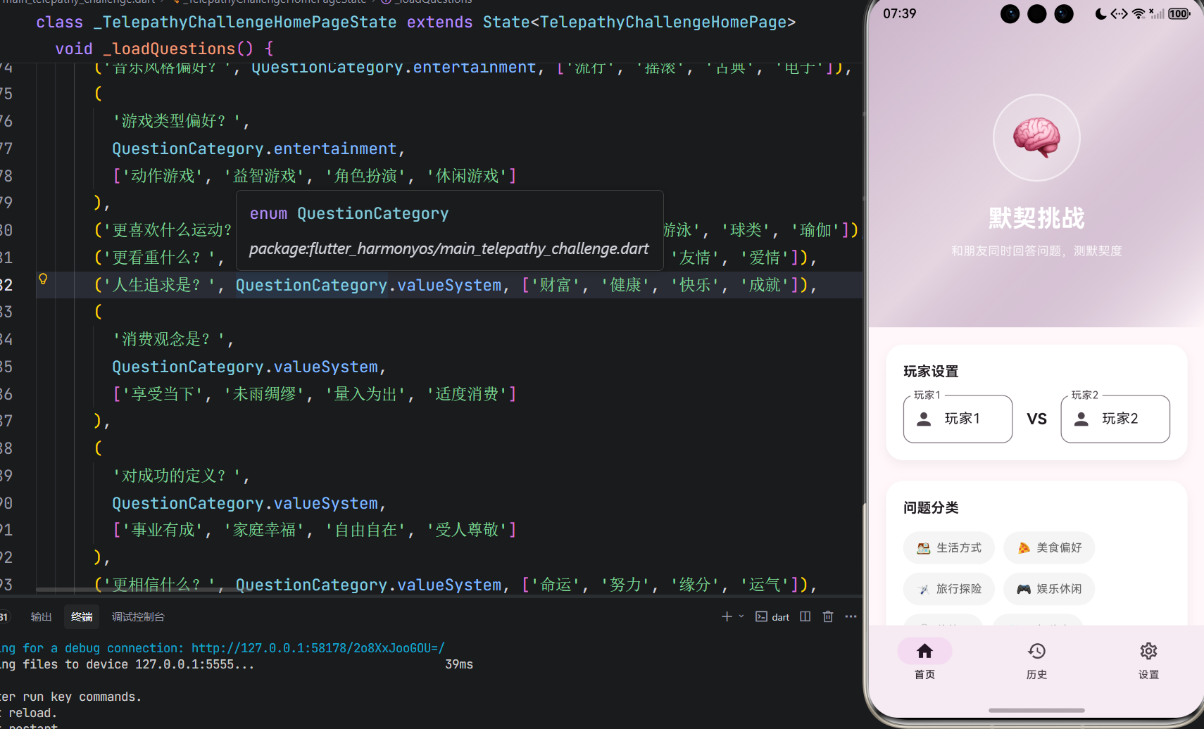The height and width of the screenshot is (729, 1204).
Task: Click the cellular signal status icon in emulator
Action: (x=1156, y=13)
